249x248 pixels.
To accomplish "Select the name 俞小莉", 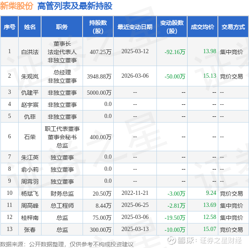I will 30,169.
